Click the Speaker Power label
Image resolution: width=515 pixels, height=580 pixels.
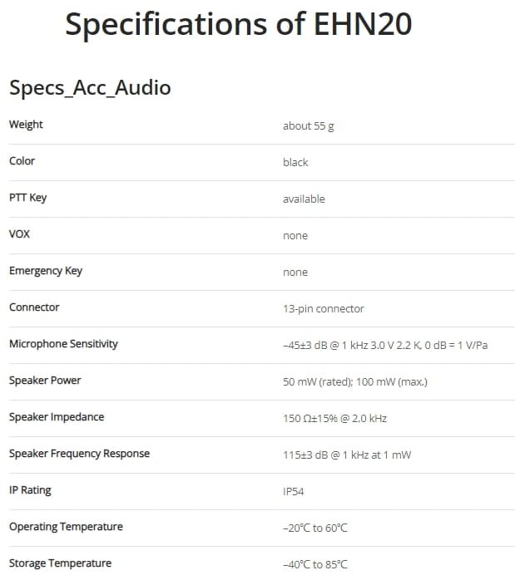45,381
